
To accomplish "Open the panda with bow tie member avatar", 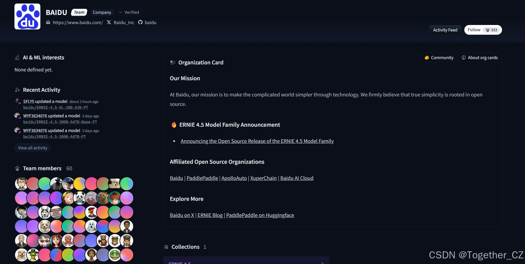I will tap(80, 198).
